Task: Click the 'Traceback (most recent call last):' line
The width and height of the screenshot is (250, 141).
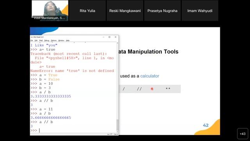Action: point(69,54)
